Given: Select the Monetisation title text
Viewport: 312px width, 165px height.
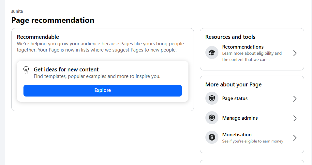Looking at the screenshot, I should pos(237,135).
